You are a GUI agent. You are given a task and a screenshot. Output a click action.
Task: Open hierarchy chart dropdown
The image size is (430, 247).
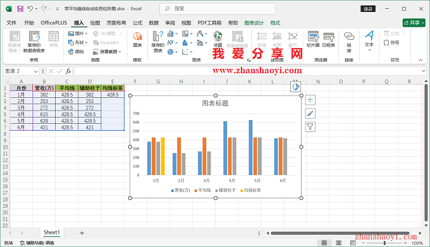(x=187, y=33)
